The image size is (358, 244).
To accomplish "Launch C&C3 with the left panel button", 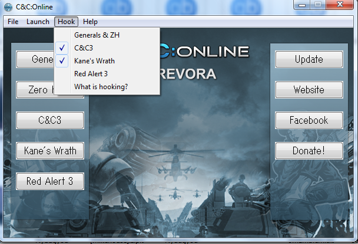I will (50, 120).
